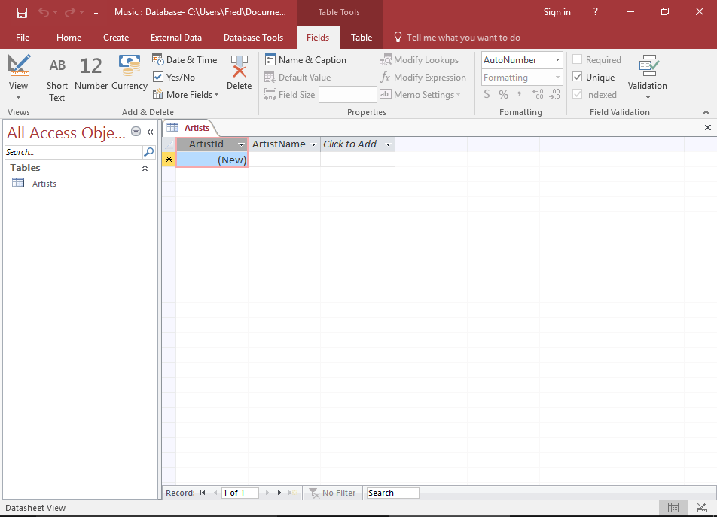Apply Comma number format
Screen dimensions: 717x517
click(519, 95)
